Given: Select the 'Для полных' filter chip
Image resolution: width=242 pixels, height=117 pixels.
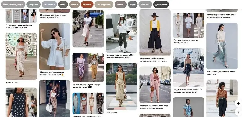Looking at the screenshot, I should click(49, 5).
